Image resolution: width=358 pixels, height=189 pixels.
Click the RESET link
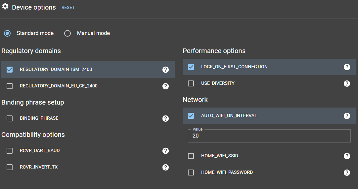click(68, 8)
